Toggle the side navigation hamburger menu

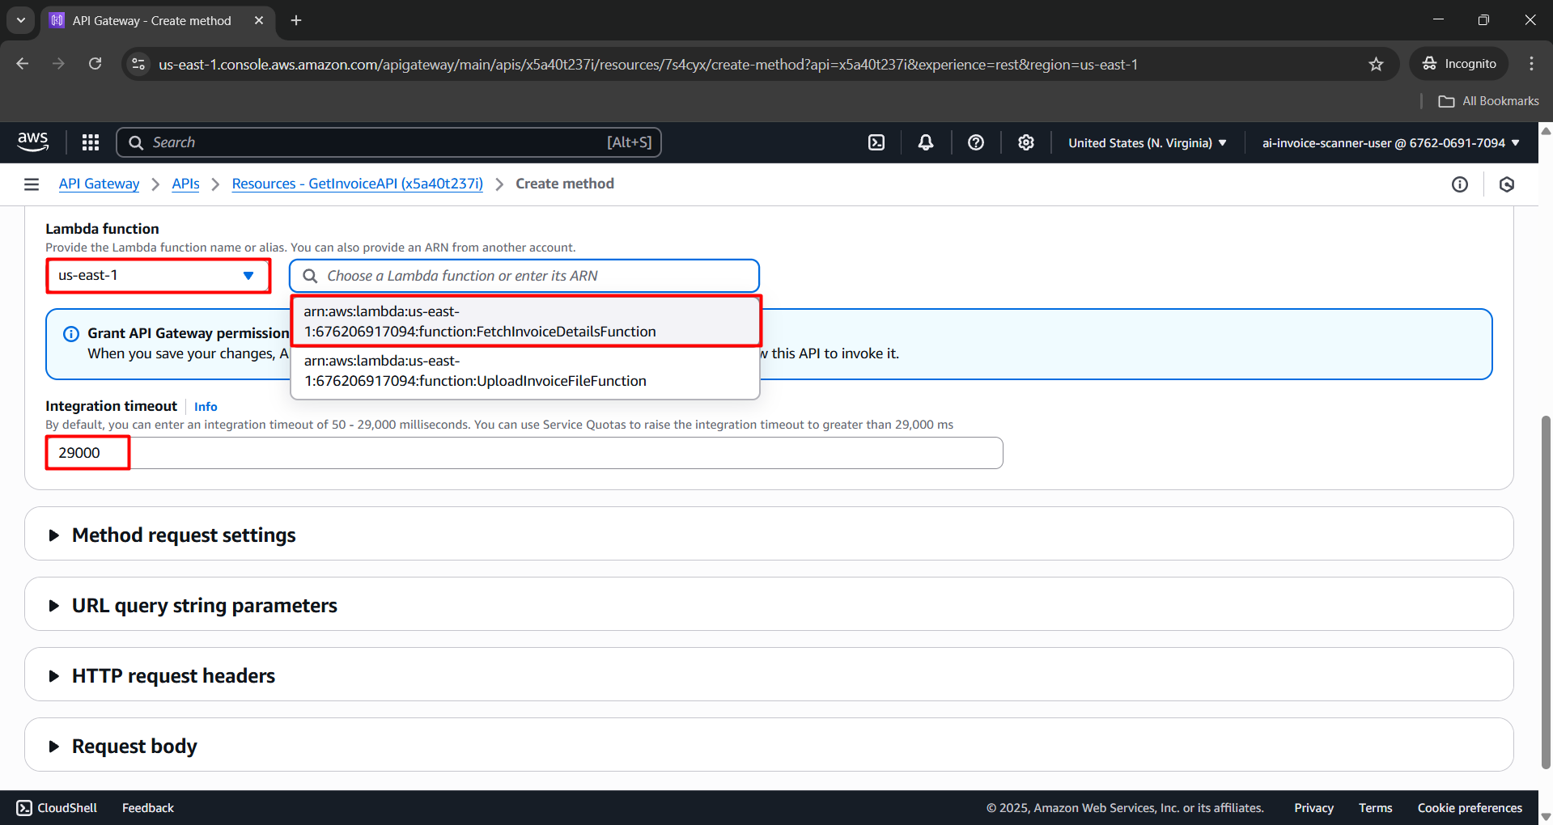(x=32, y=184)
